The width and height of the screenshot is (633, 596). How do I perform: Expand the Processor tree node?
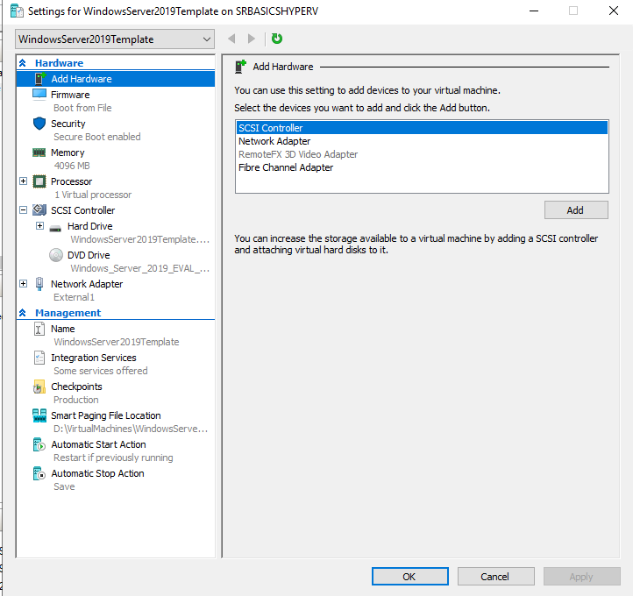click(x=24, y=181)
